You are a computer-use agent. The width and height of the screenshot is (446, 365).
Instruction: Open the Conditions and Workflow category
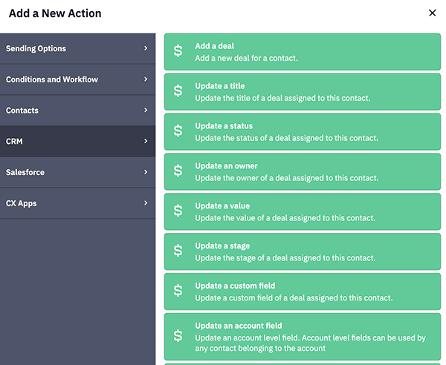[x=77, y=79]
